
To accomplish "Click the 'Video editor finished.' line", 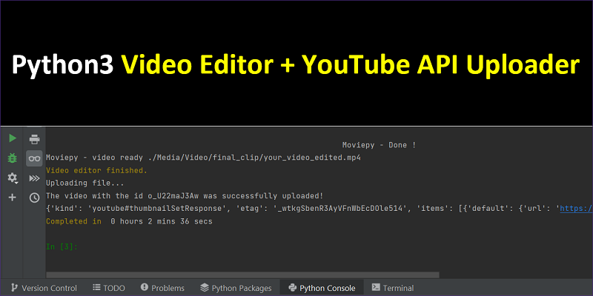I will pyautogui.click(x=96, y=171).
